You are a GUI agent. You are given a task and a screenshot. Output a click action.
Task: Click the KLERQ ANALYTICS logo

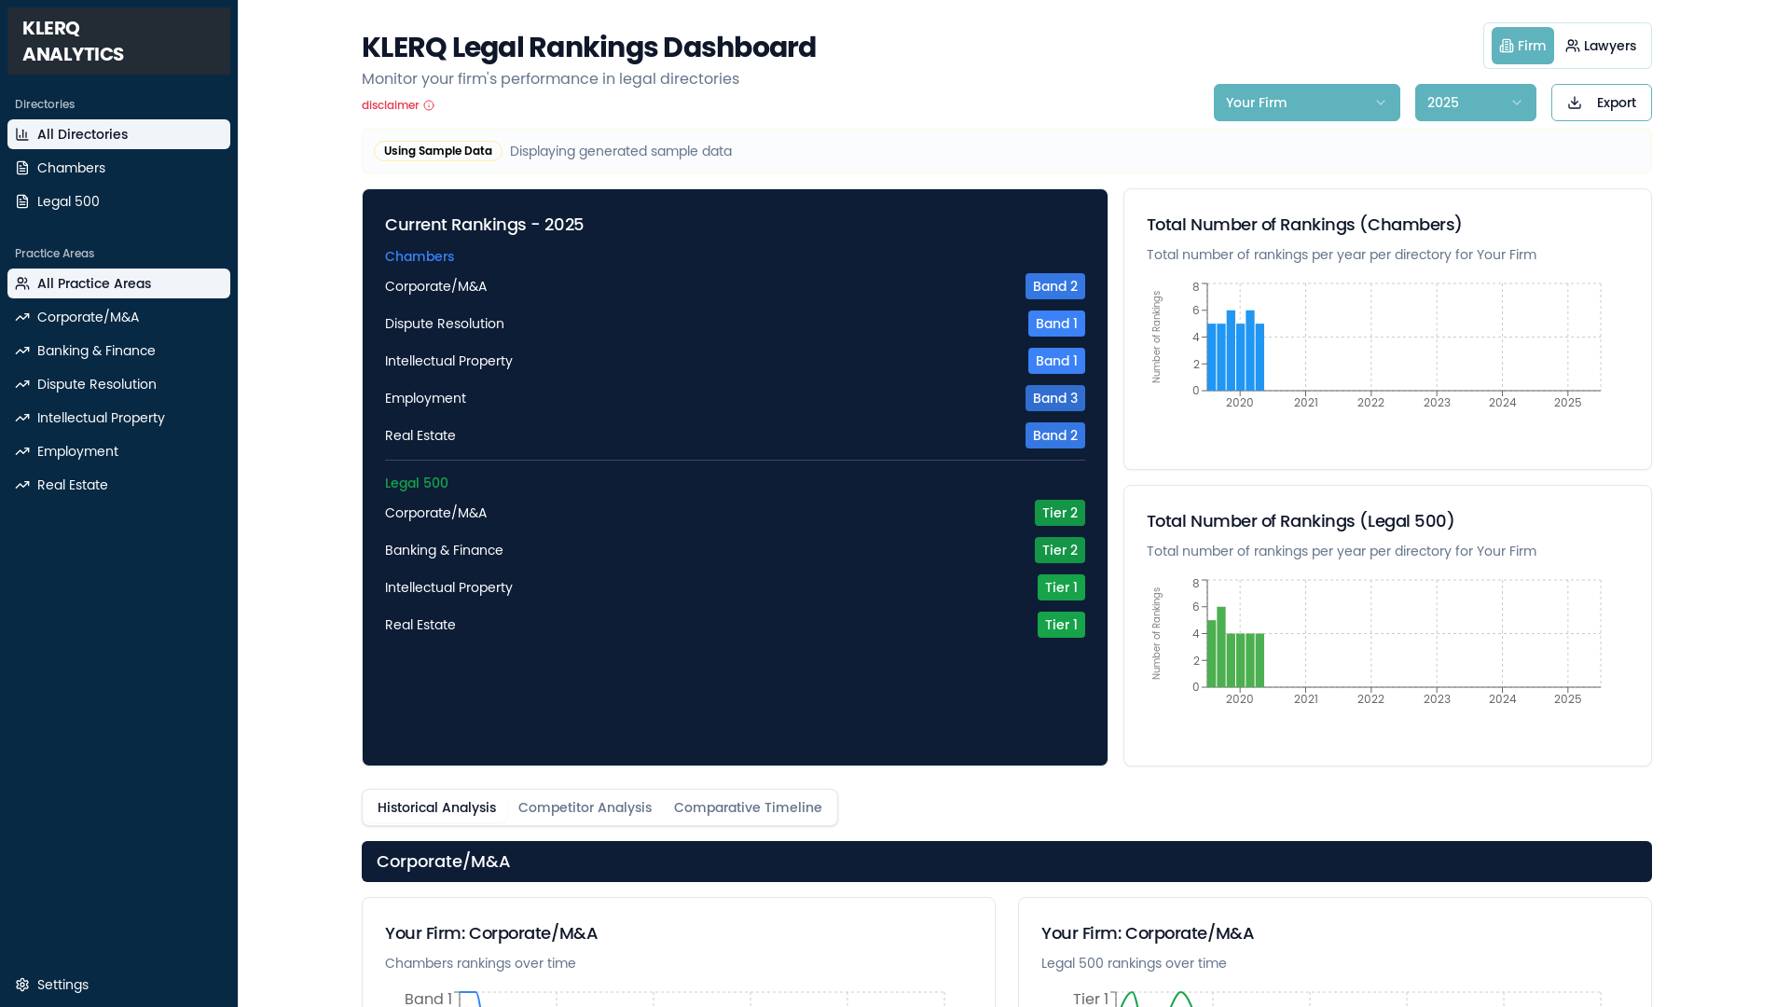118,41
